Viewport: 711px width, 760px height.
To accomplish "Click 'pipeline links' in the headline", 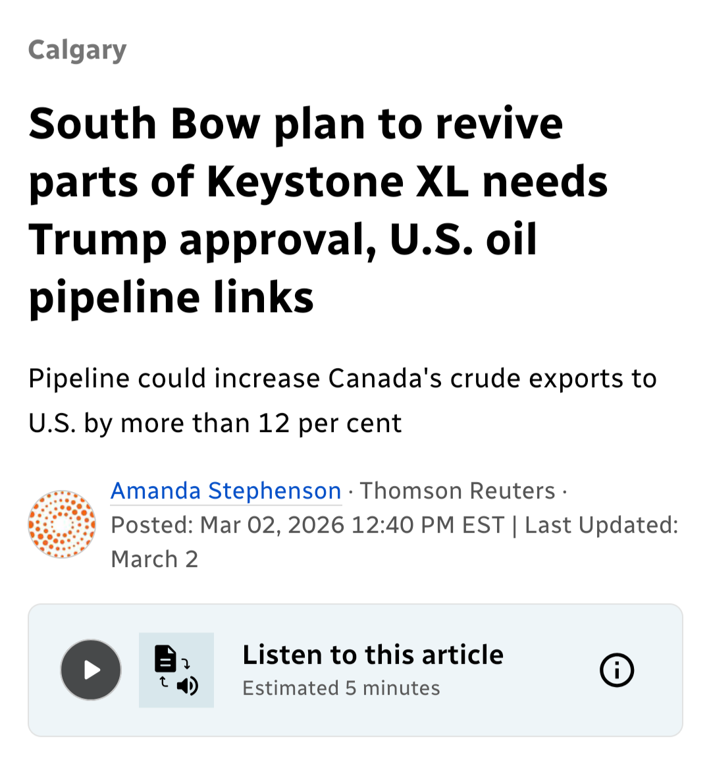I will (x=171, y=297).
